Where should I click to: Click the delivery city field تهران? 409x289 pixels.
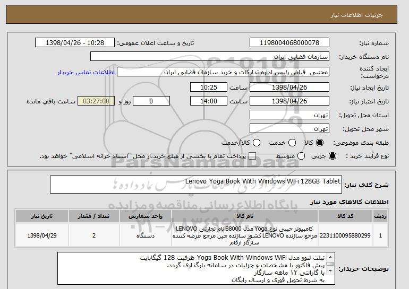pos(289,129)
